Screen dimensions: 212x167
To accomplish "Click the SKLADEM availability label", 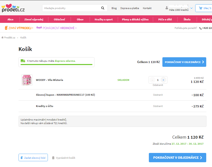I will tap(123, 80).
